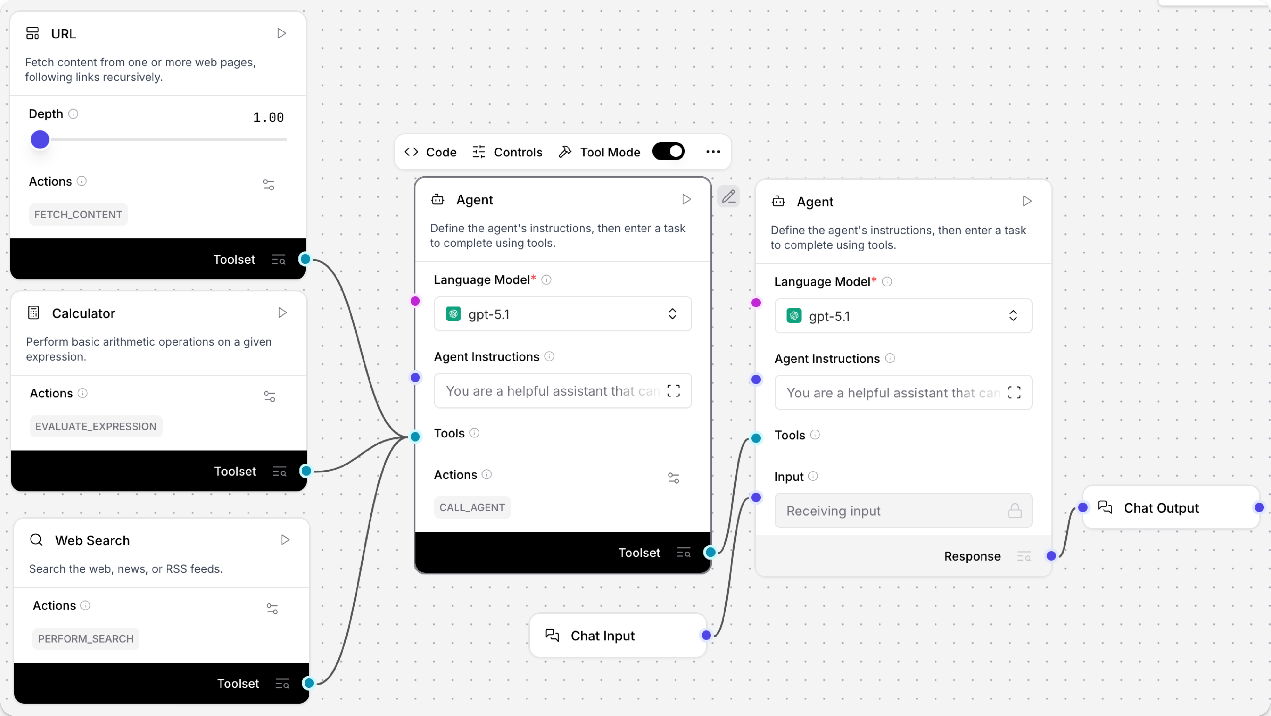
Task: Click the Web Search Actions sliders icon
Action: coord(272,609)
